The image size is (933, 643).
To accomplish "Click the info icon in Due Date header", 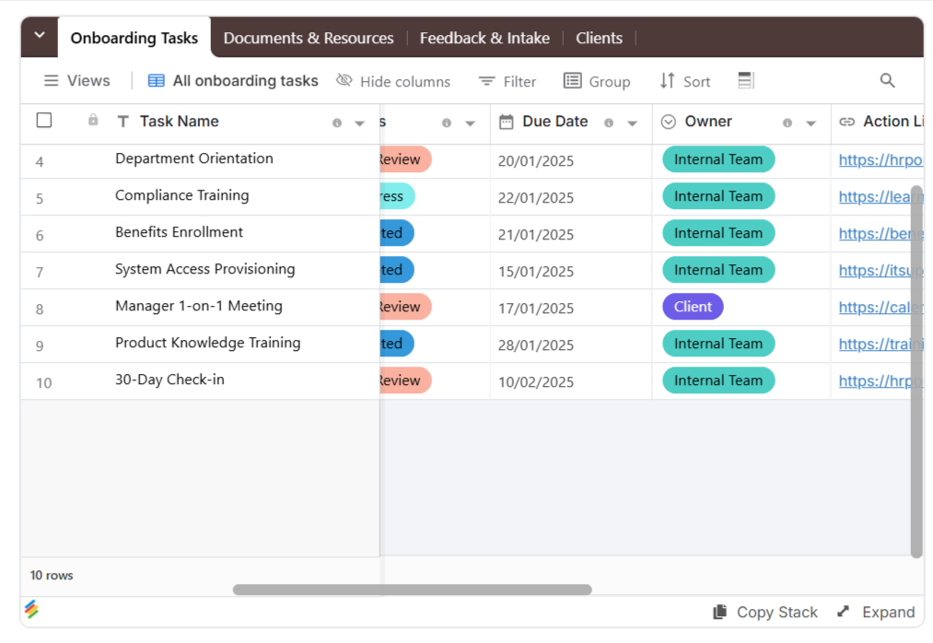I will tap(609, 123).
